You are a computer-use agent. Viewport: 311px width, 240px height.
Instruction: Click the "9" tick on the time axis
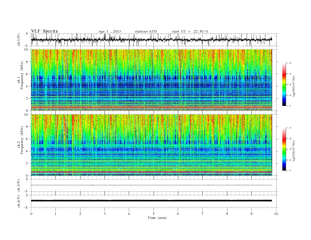(251, 214)
